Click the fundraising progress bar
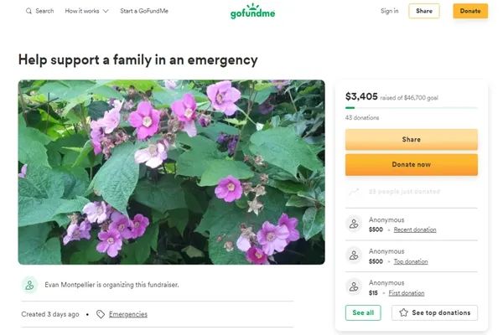 pos(412,108)
